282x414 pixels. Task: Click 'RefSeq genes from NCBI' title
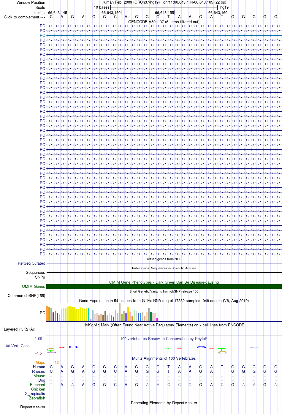tap(164, 259)
